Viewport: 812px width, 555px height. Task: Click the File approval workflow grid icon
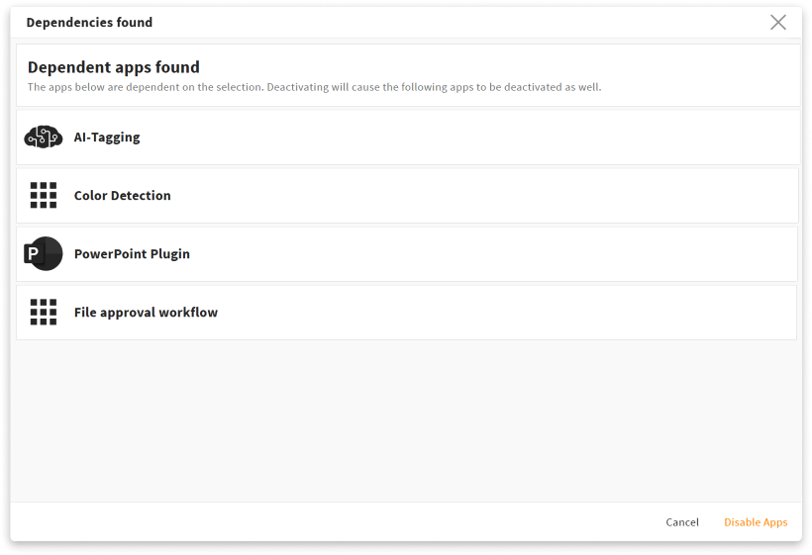44,312
